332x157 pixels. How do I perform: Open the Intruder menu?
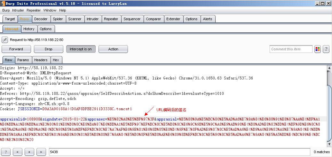18,10
